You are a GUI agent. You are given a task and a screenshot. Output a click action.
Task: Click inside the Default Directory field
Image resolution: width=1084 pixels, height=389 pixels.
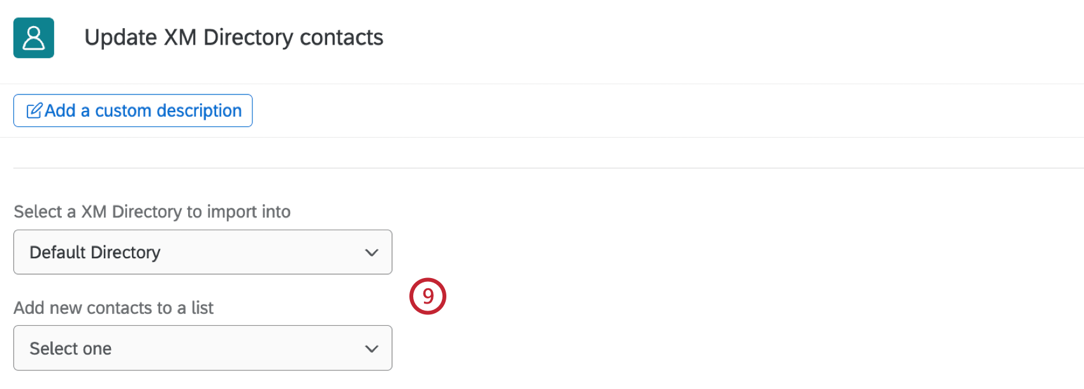point(191,252)
